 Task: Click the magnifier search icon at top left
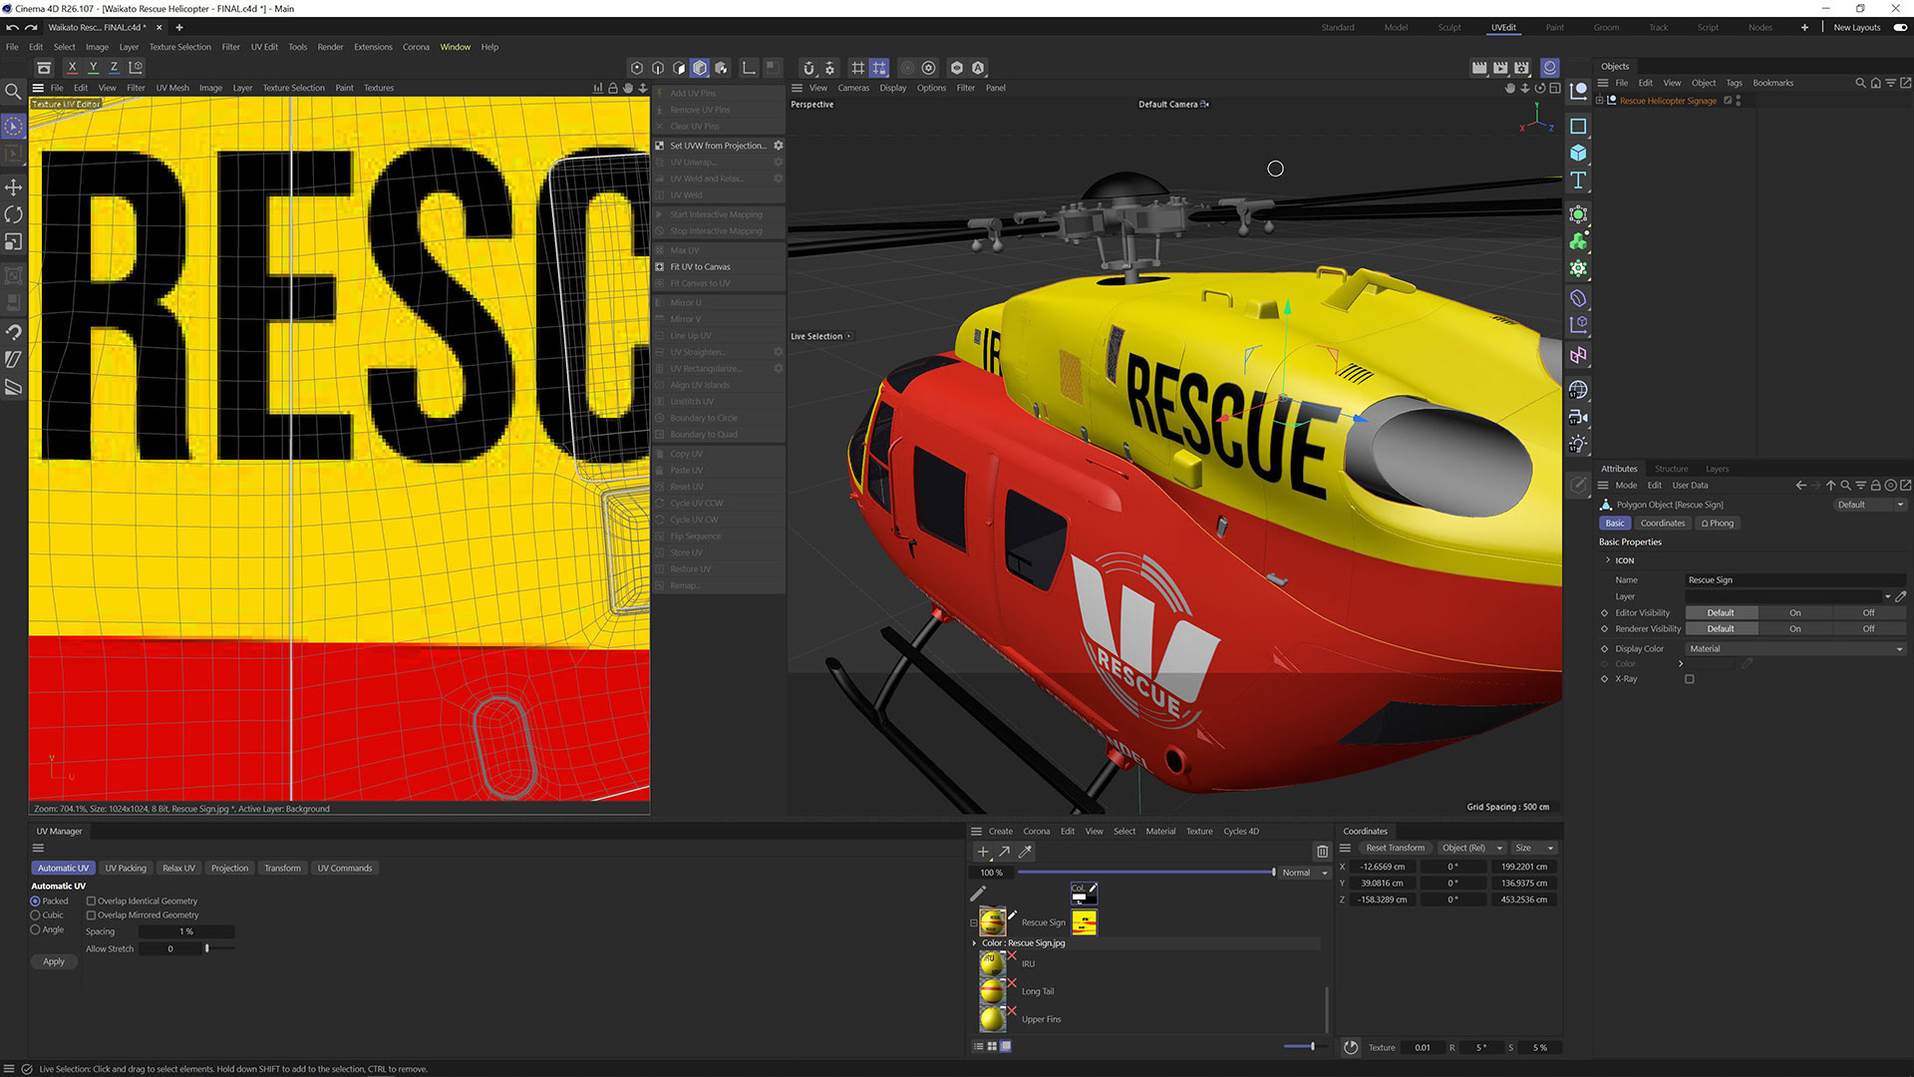(x=14, y=92)
